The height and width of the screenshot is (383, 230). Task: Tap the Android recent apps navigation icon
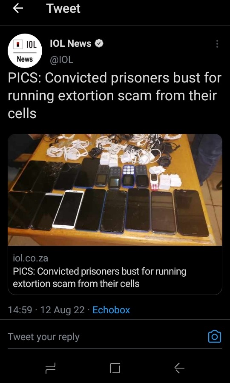point(51,368)
